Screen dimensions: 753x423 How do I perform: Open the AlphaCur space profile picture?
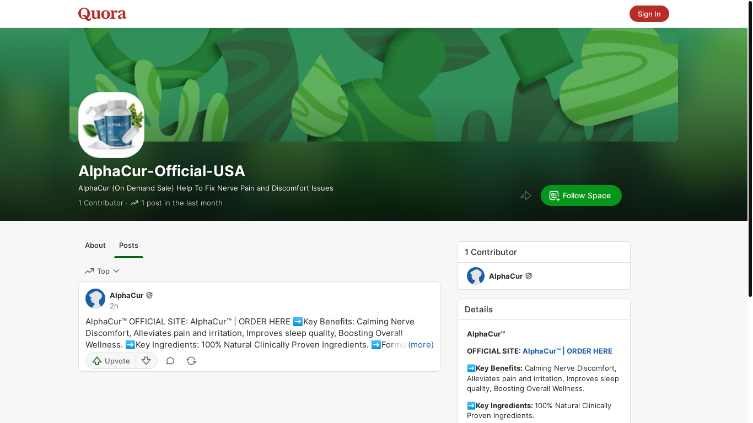click(111, 125)
